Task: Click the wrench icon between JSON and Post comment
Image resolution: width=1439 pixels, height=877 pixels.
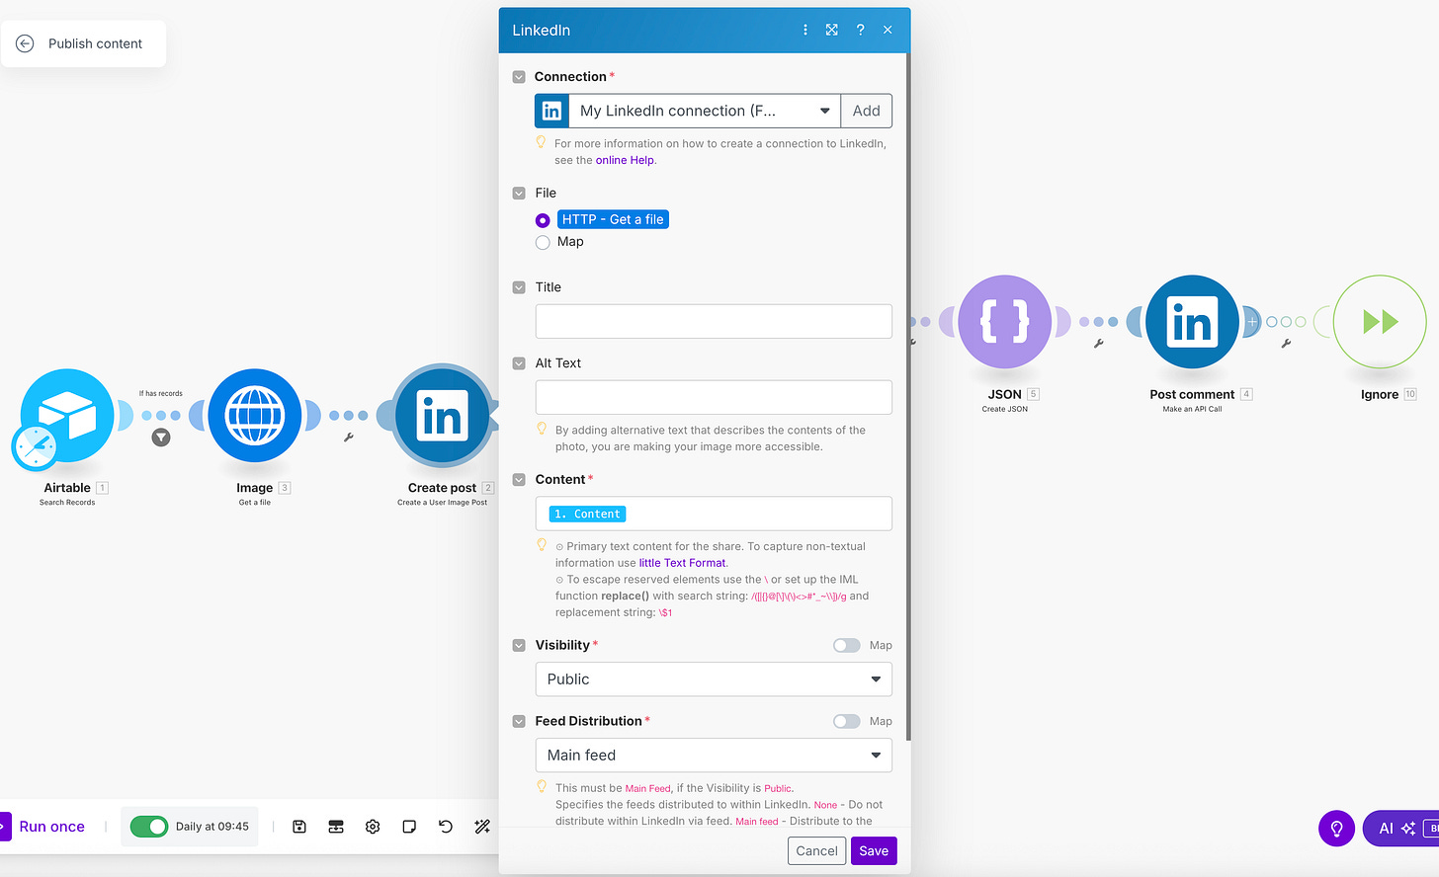Action: 1098,344
